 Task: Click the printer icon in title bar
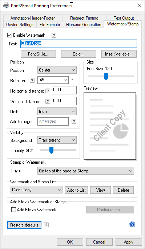(x=6, y=6)
